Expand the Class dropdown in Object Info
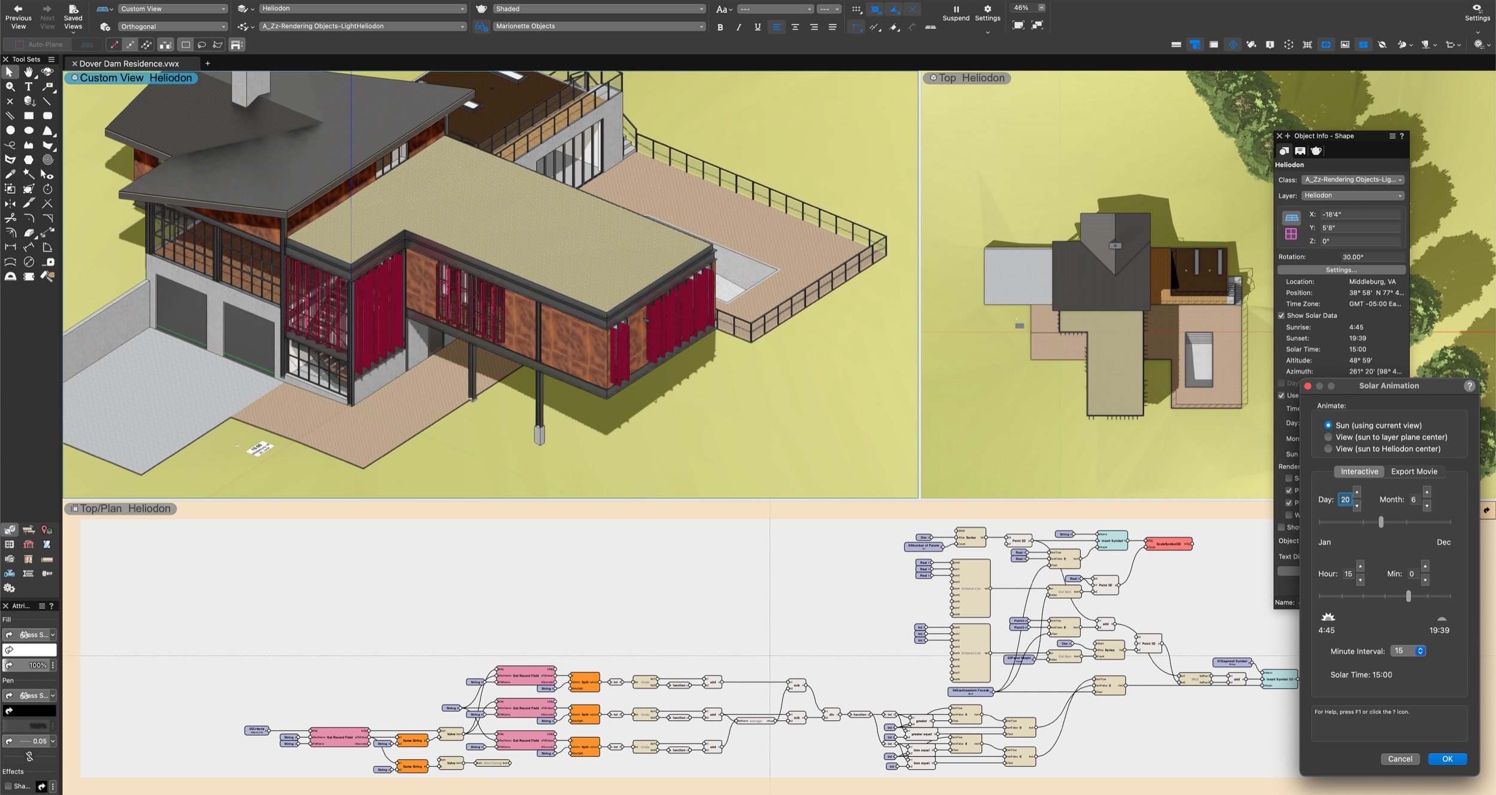The height and width of the screenshot is (795, 1496). (x=1352, y=179)
